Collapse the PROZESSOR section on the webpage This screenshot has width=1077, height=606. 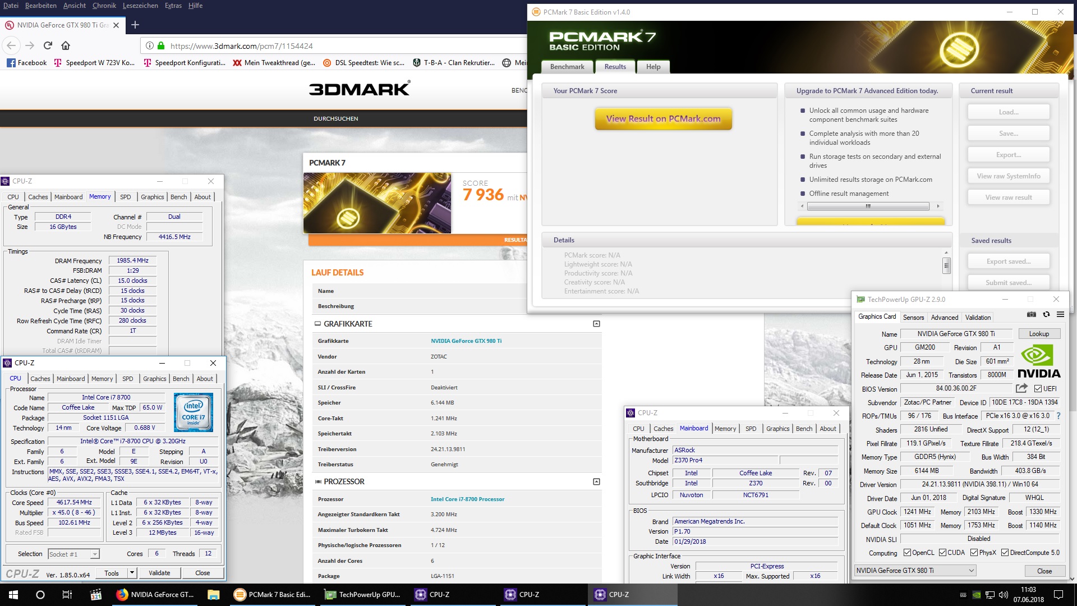(596, 481)
